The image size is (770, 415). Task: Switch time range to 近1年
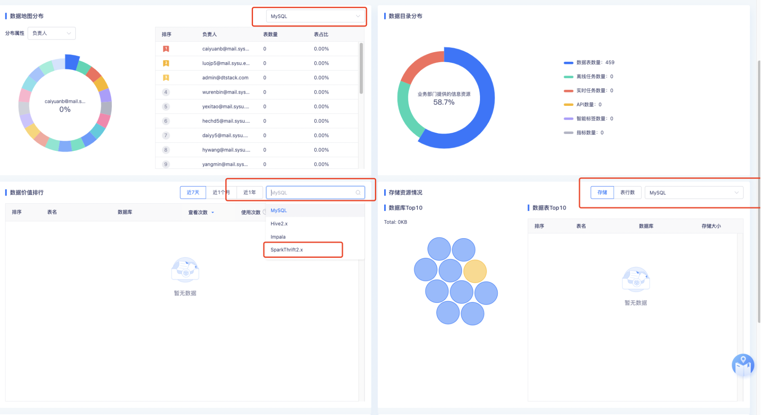pyautogui.click(x=250, y=192)
